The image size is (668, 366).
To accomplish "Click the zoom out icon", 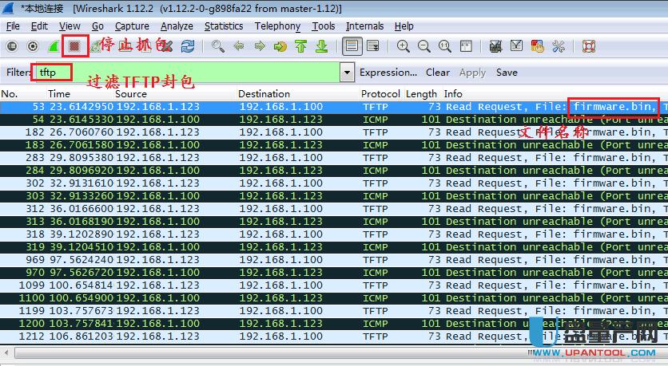I will click(423, 46).
